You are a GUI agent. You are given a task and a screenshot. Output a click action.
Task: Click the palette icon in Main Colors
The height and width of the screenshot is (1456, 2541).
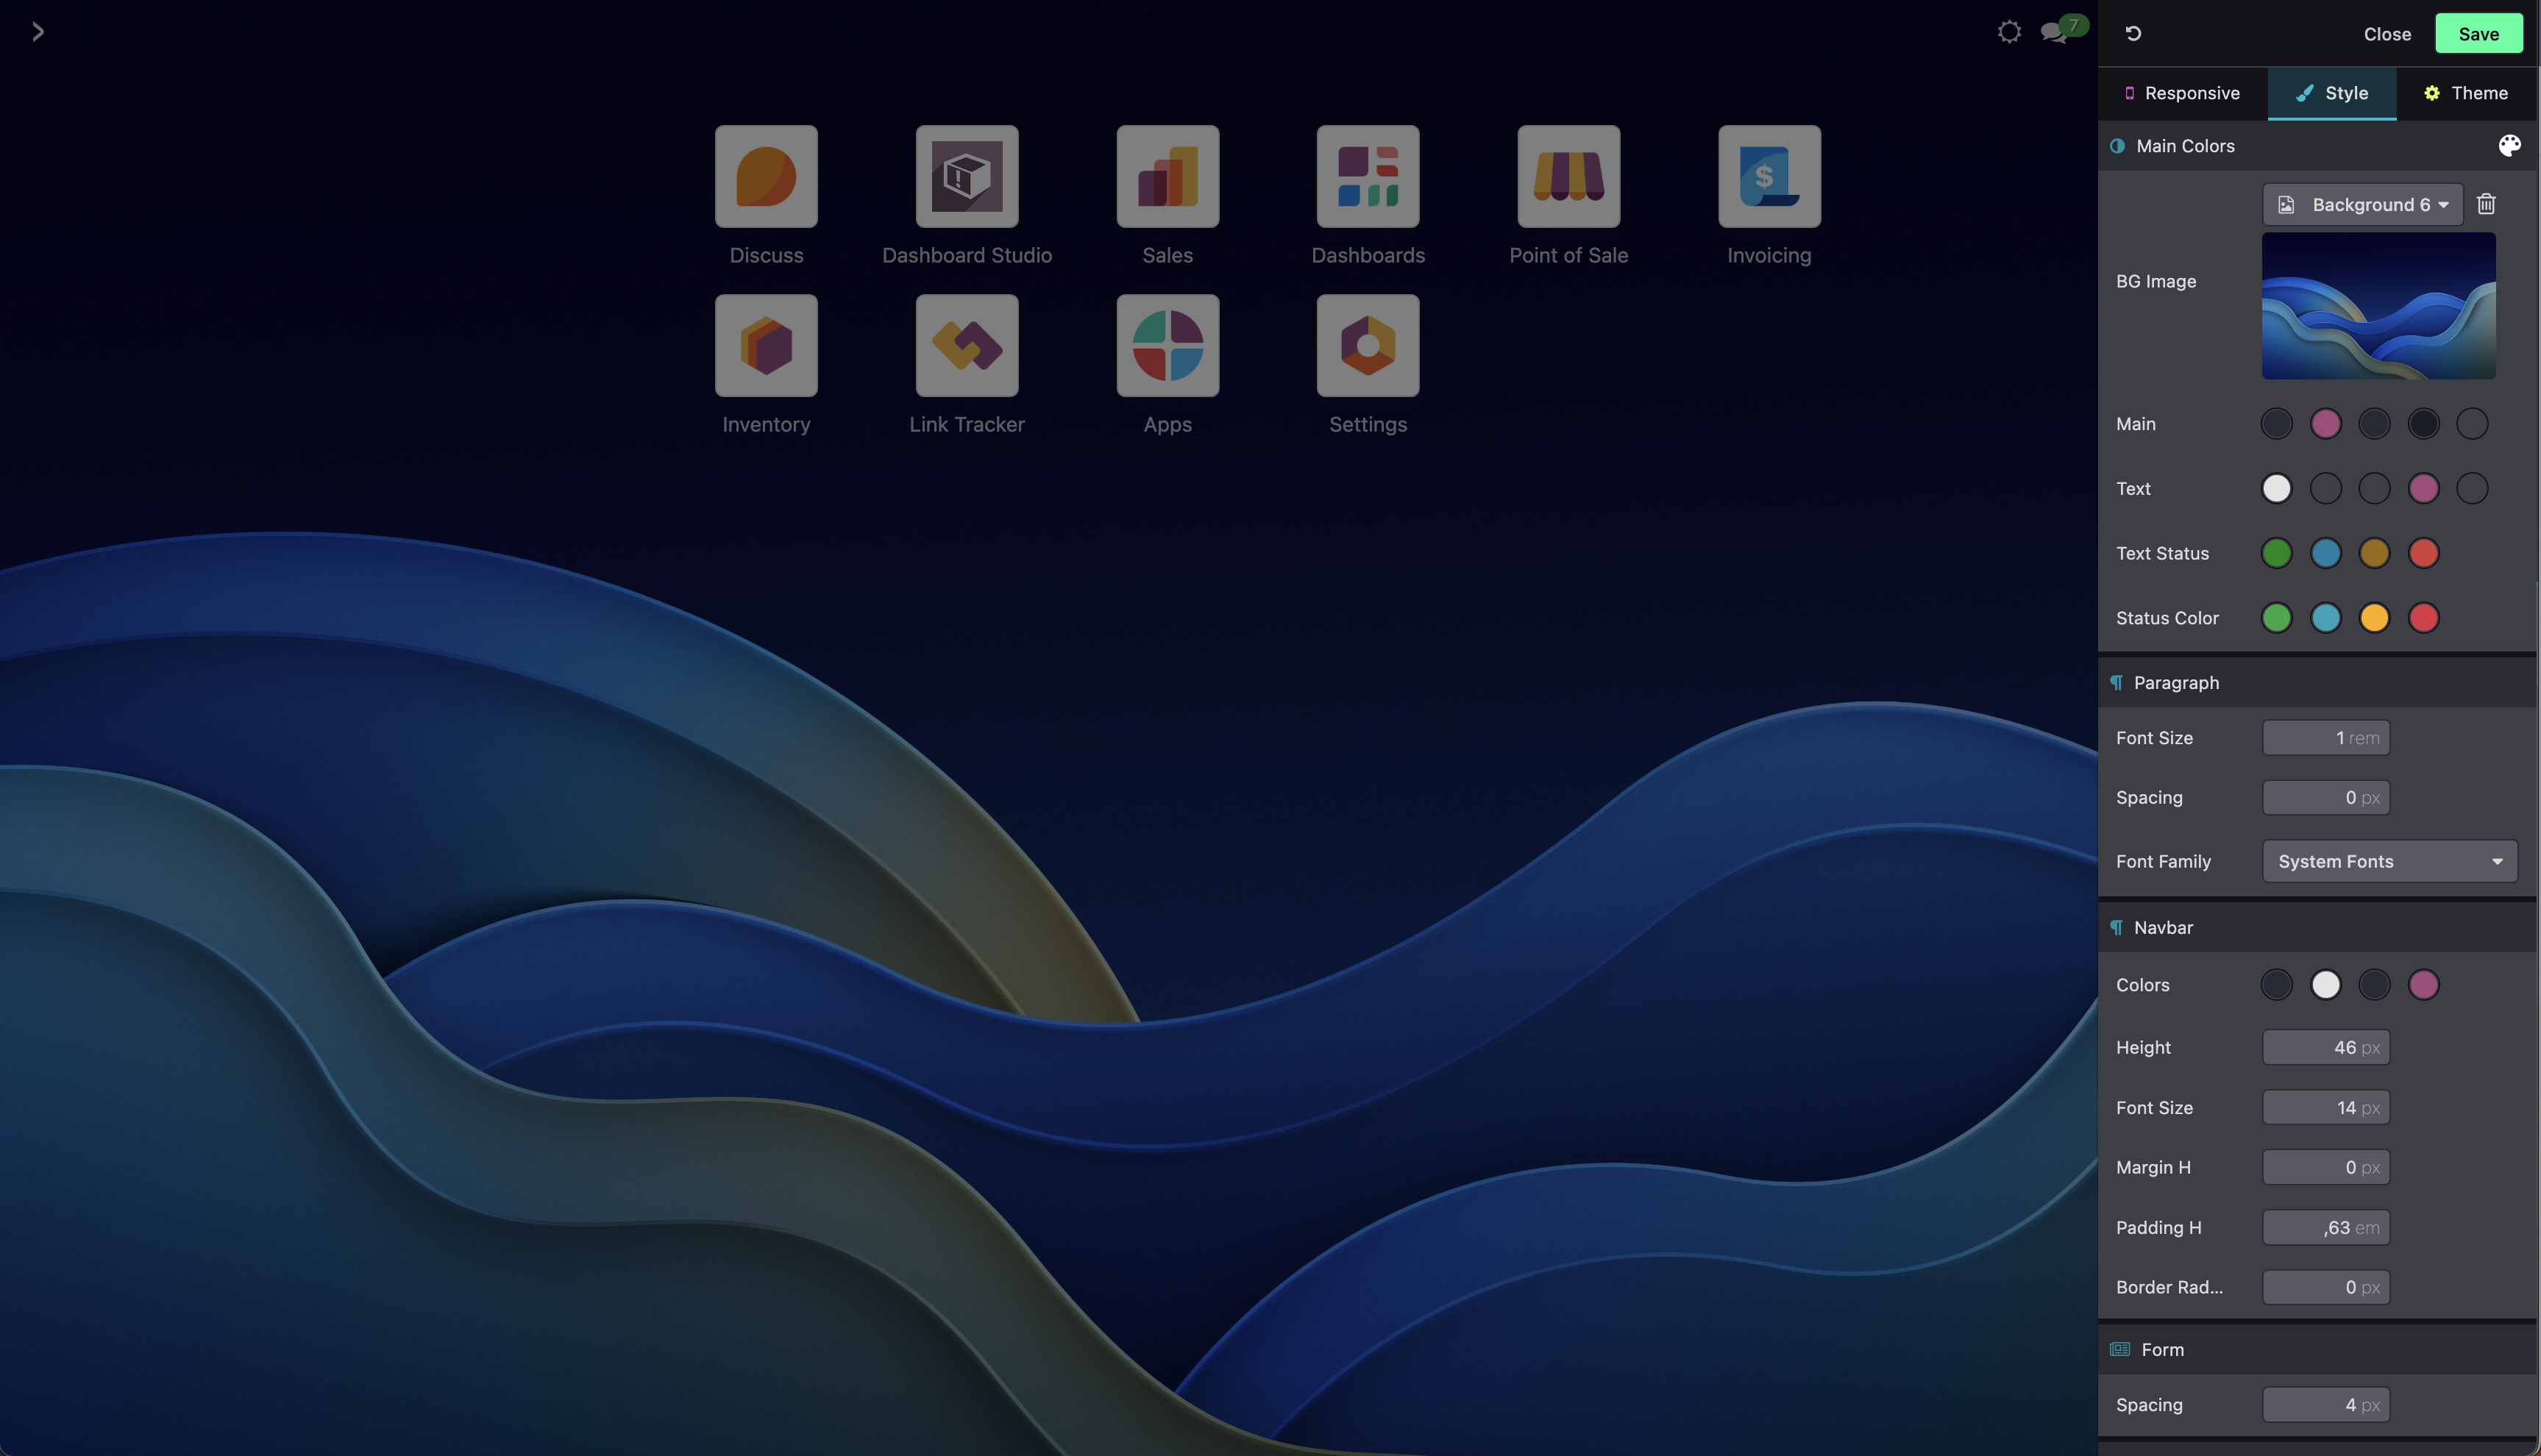pos(2510,145)
